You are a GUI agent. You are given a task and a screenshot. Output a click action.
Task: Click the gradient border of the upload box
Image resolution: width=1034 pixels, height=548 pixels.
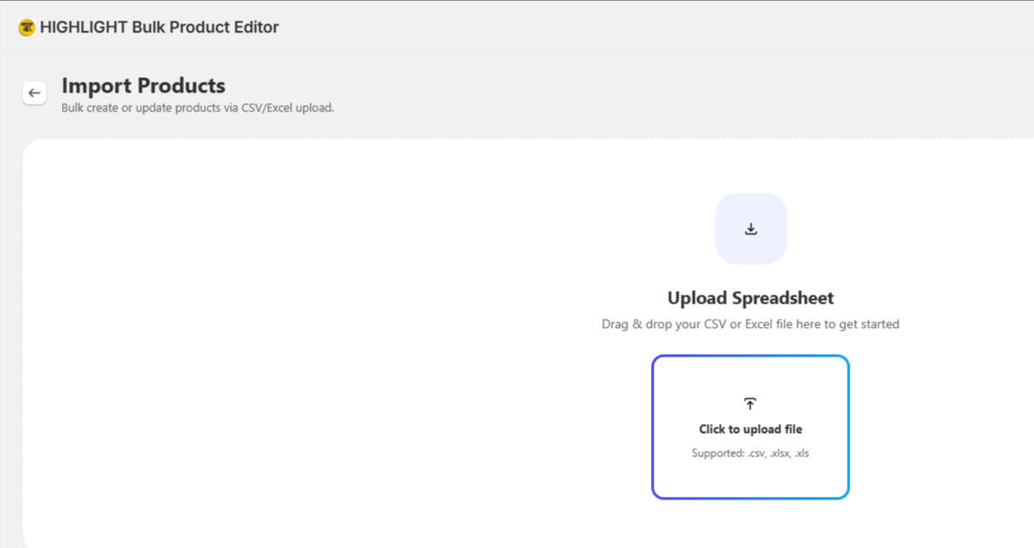(653, 428)
